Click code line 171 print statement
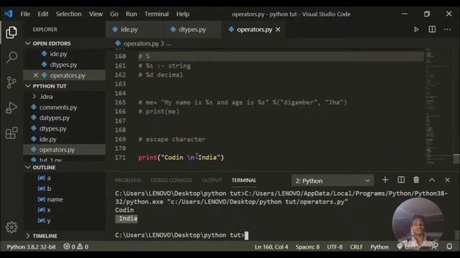The image size is (460, 258). coord(180,158)
